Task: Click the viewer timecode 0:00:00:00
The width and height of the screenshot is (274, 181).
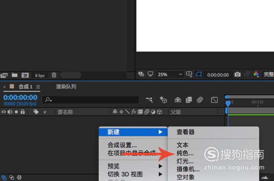Action: coord(218,75)
